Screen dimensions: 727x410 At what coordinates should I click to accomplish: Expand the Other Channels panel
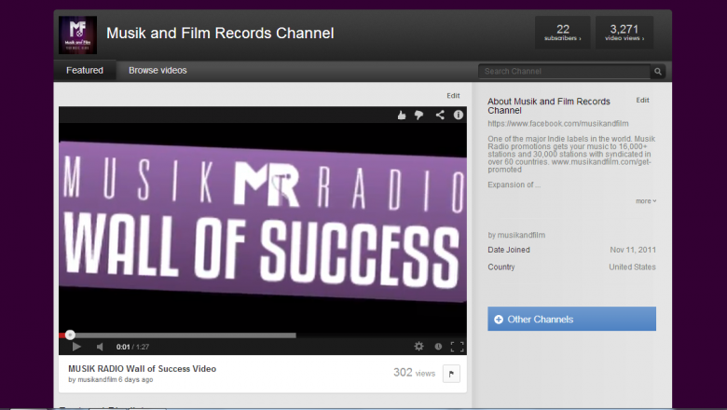tap(571, 319)
